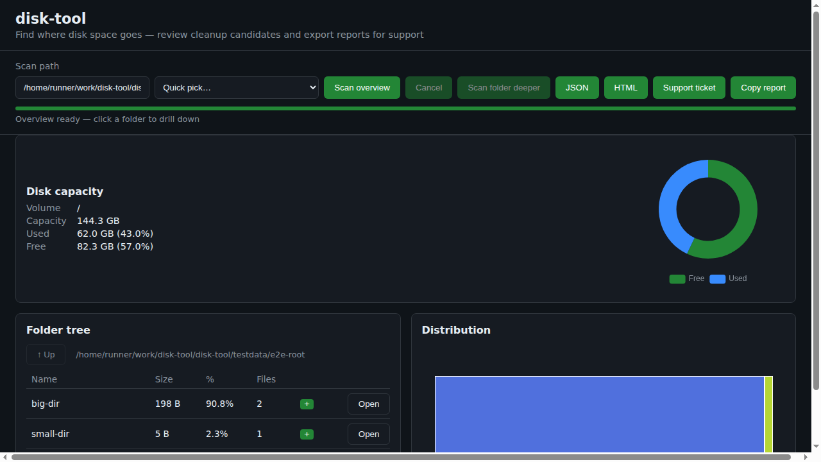Export report as HTML
Viewport: 821px width, 462px height.
click(626, 88)
